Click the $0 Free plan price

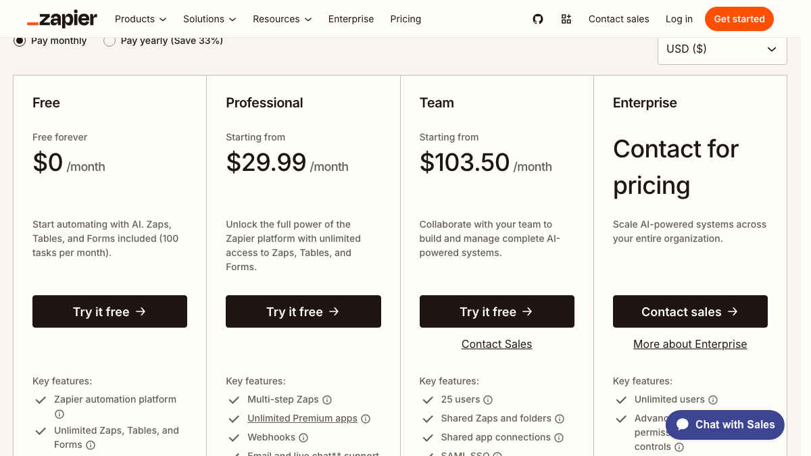pos(47,163)
